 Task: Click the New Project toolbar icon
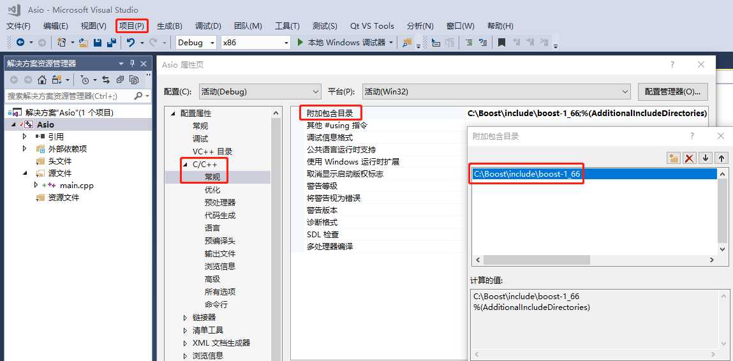coord(61,43)
